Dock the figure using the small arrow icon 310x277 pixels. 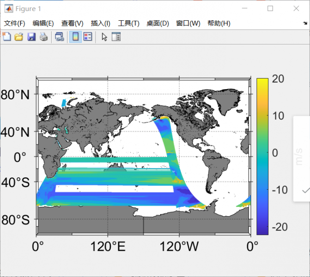point(305,24)
